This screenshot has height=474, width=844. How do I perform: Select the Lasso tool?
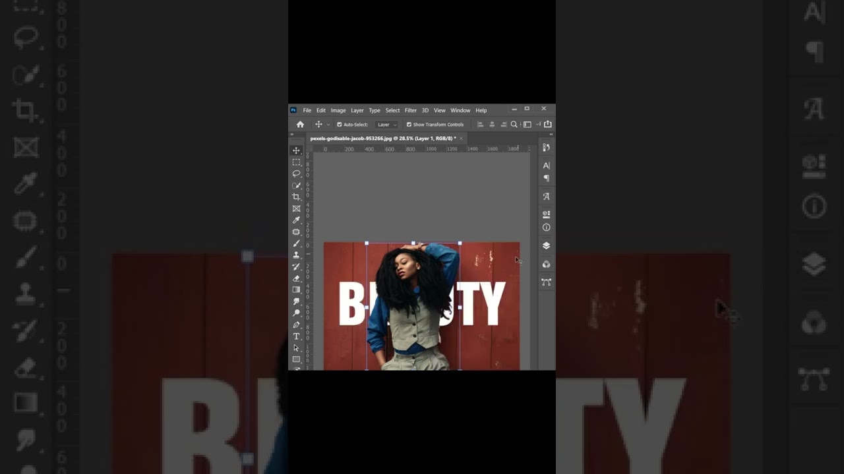point(296,174)
